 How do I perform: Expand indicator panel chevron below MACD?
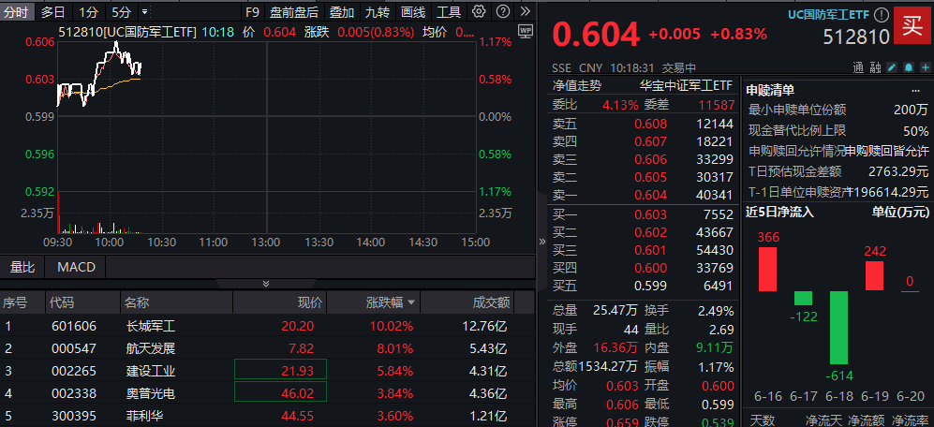click(x=266, y=283)
